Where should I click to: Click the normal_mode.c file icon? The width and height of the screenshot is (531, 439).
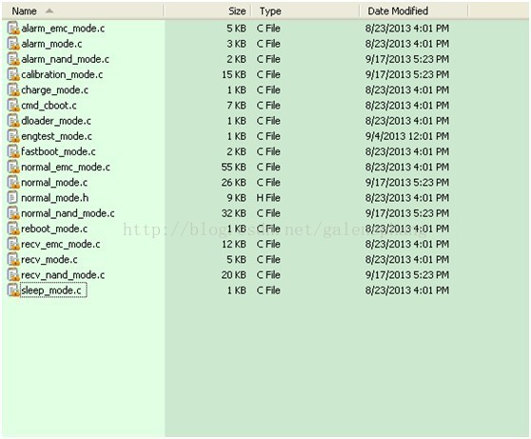point(13,183)
